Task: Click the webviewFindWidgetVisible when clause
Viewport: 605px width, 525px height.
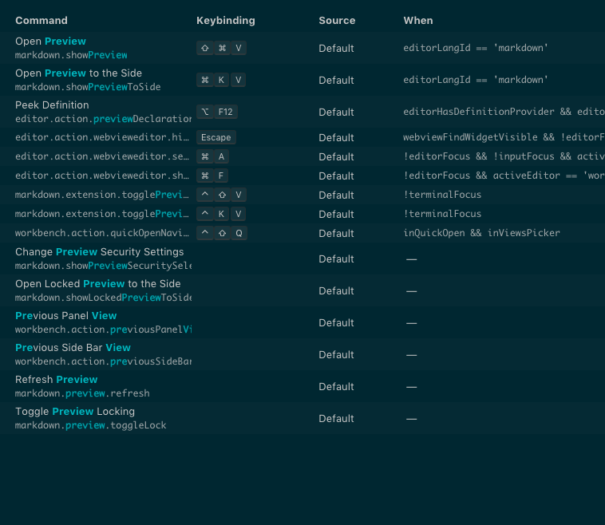Action: coord(504,137)
